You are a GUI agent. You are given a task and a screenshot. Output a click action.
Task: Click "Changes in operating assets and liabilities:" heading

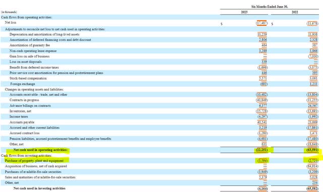[x=34, y=90]
